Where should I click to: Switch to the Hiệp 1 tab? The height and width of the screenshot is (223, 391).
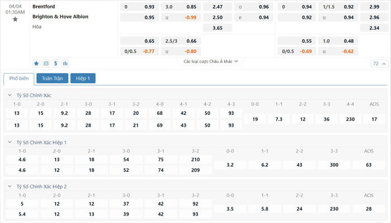tap(83, 78)
